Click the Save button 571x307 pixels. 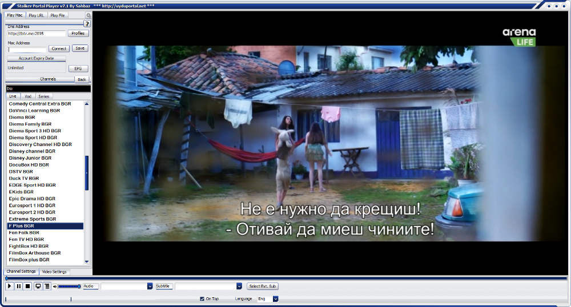point(80,49)
